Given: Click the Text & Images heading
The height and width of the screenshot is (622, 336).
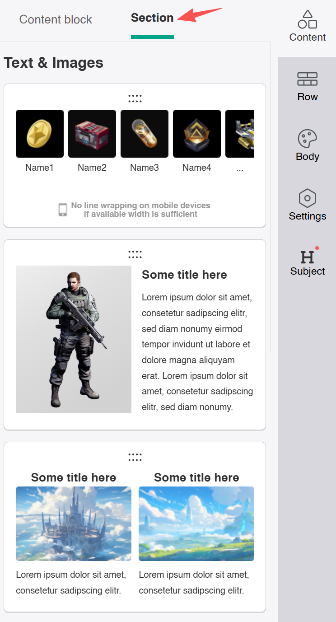Looking at the screenshot, I should [53, 62].
